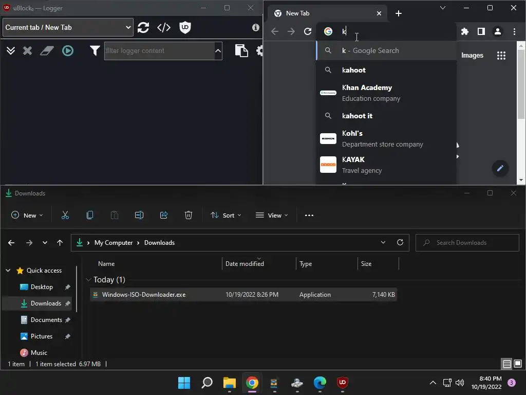Screen dimensions: 526x395
Task: Select the 'kahoot it' suggestion
Action: [x=386, y=116]
